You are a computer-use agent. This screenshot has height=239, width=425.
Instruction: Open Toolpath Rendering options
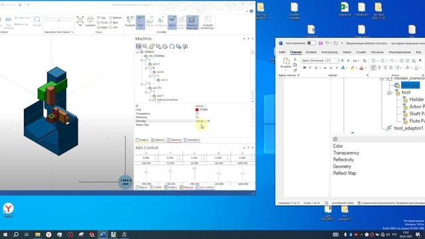click(x=208, y=22)
